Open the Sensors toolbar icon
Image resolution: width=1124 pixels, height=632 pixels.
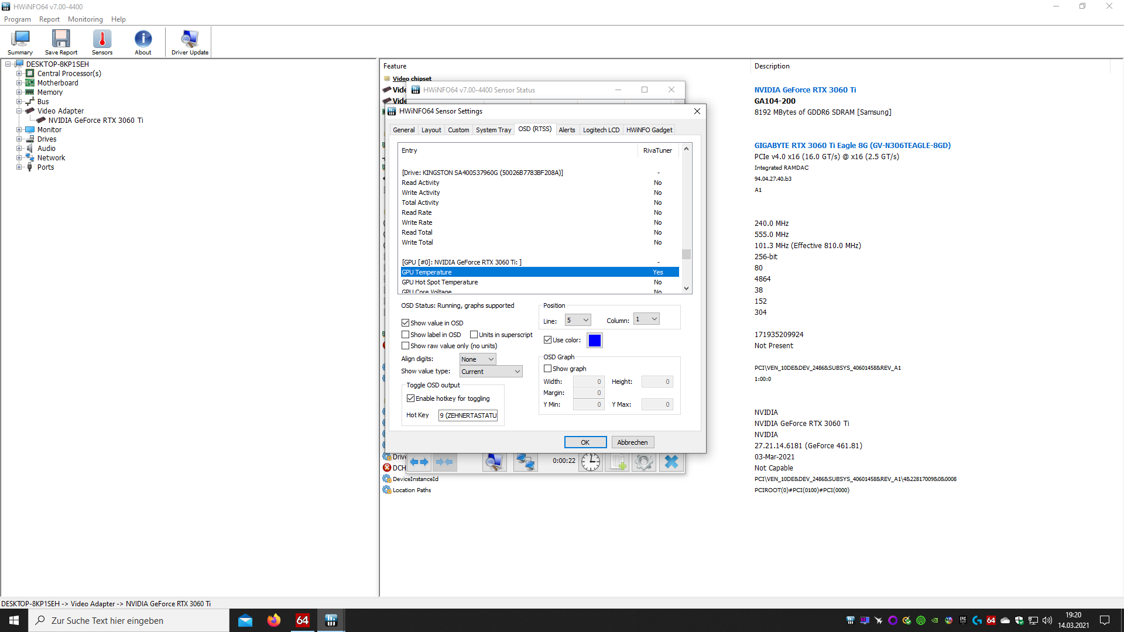pos(102,42)
